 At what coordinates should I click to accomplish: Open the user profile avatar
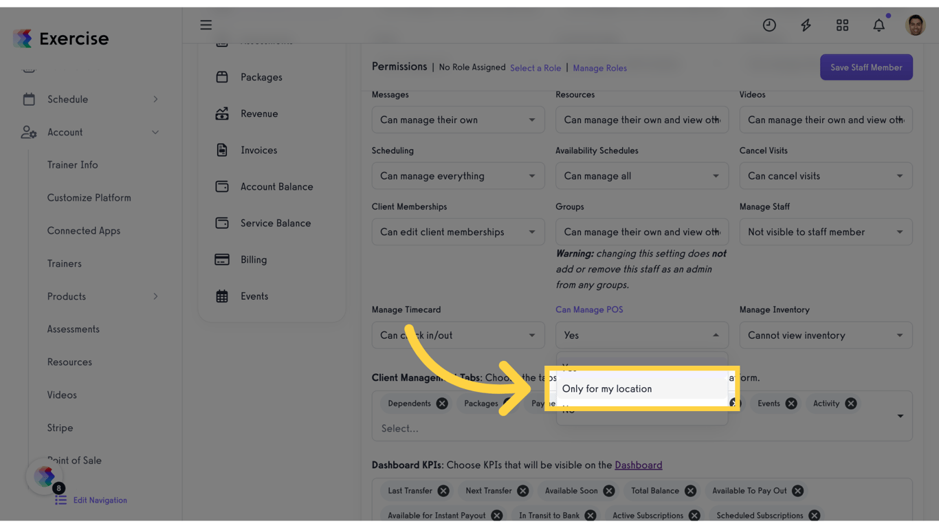(x=915, y=25)
